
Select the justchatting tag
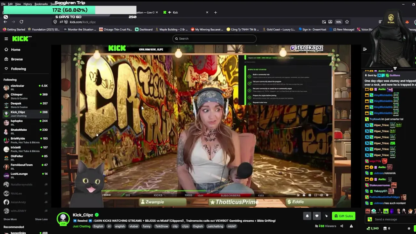coord(215,226)
